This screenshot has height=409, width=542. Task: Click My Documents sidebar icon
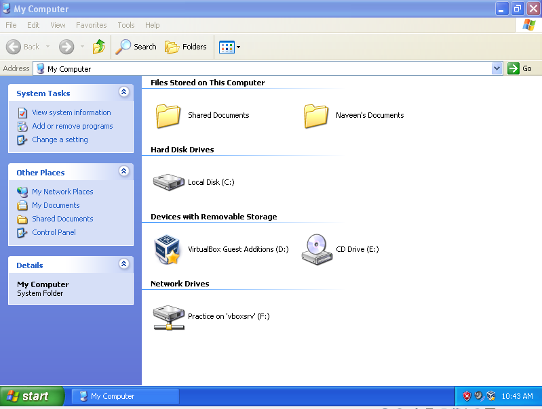(22, 205)
